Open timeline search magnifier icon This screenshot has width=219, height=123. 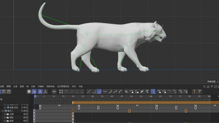coord(204,87)
